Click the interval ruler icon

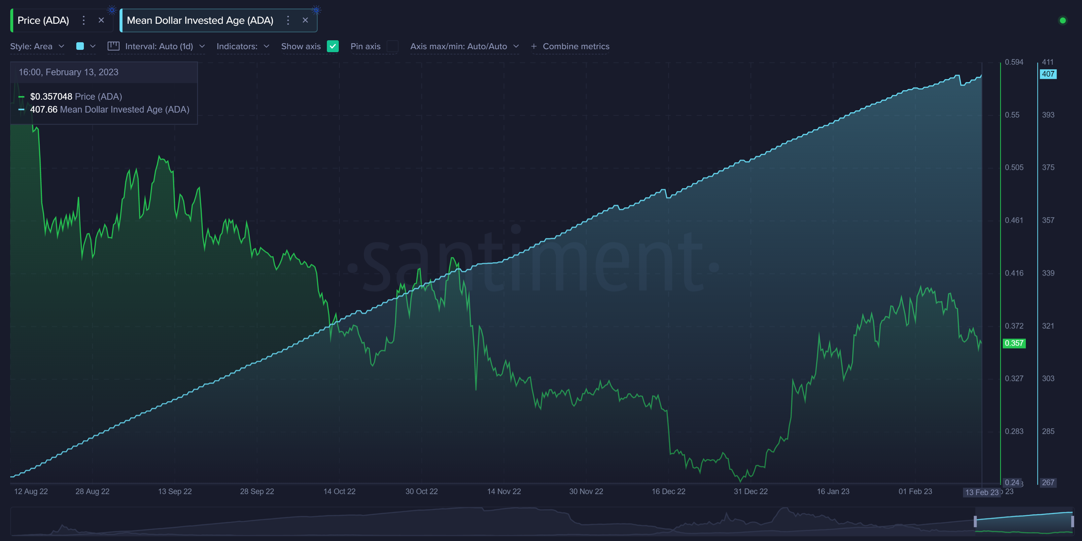[x=113, y=46]
